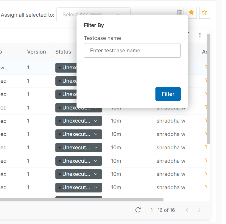
Task: Sort by the Version column header
Action: (x=36, y=52)
